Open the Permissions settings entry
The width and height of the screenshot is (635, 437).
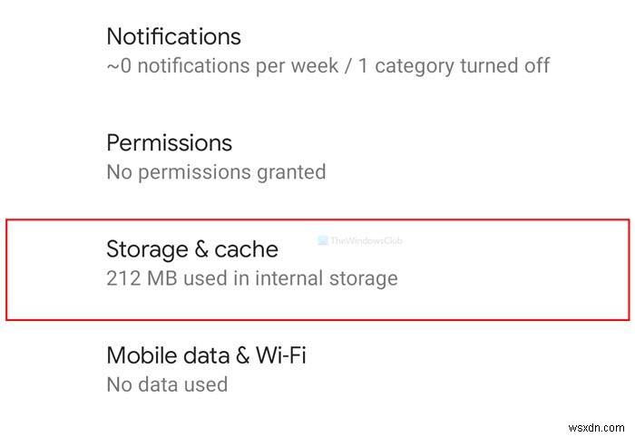pyautogui.click(x=170, y=143)
